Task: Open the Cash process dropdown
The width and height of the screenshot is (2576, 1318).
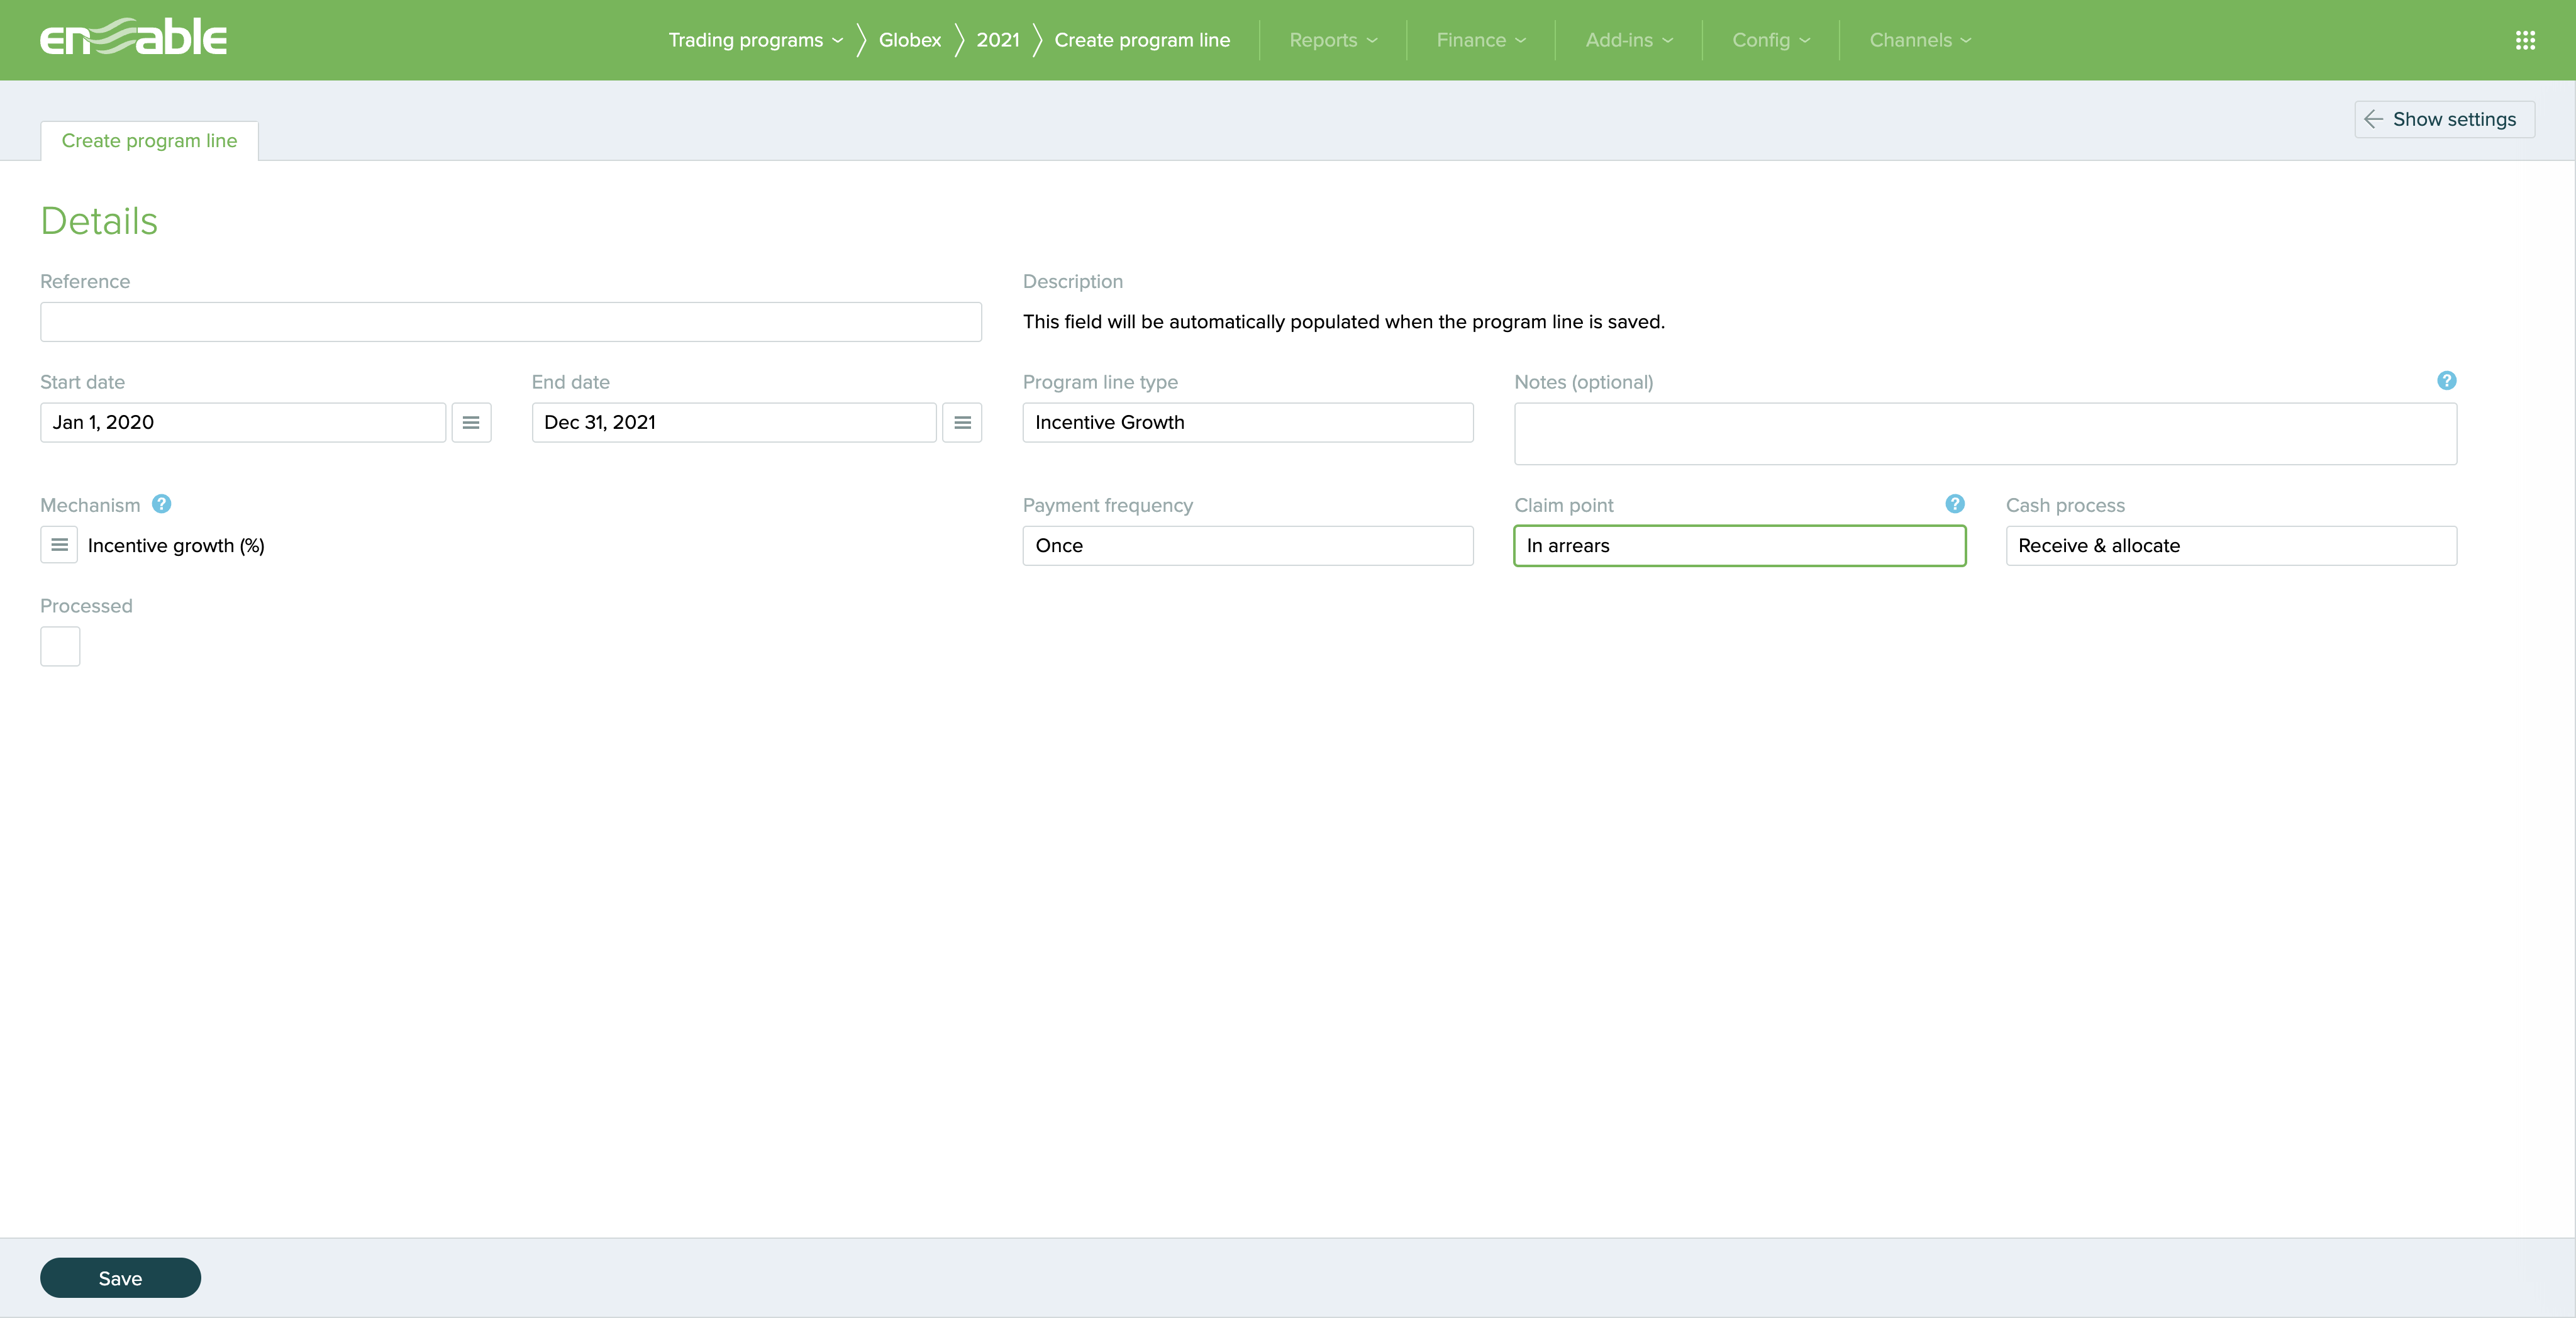Action: [2231, 545]
